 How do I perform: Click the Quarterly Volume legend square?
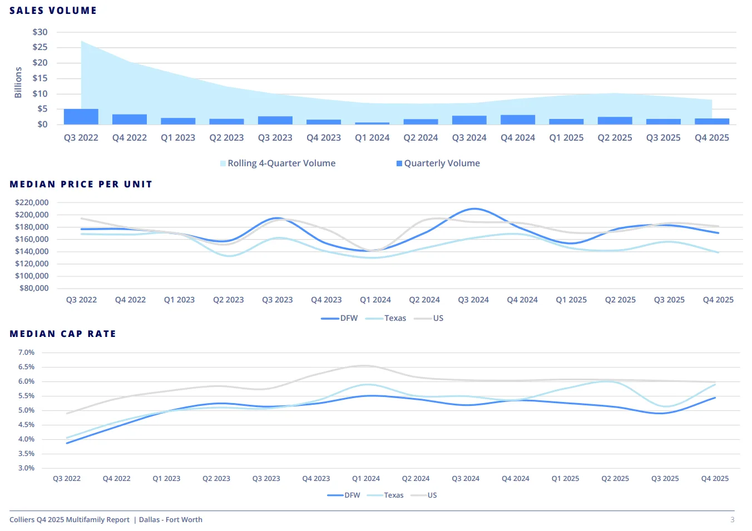[399, 163]
